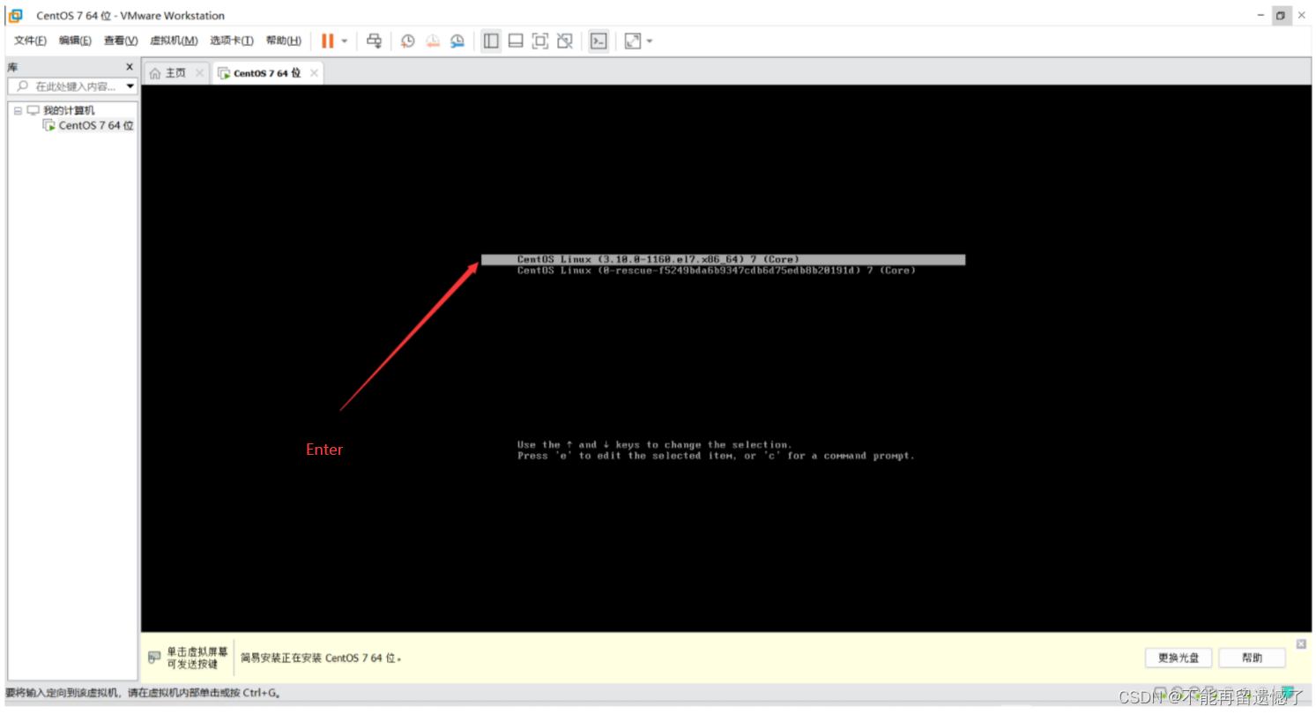
Task: Open the snapshot manager icon
Action: tap(457, 41)
